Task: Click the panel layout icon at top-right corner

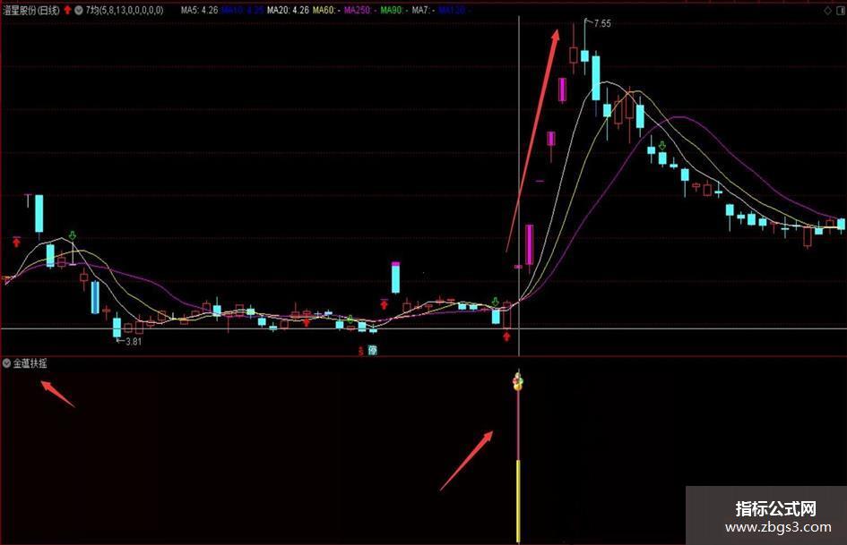Action: pos(841,10)
